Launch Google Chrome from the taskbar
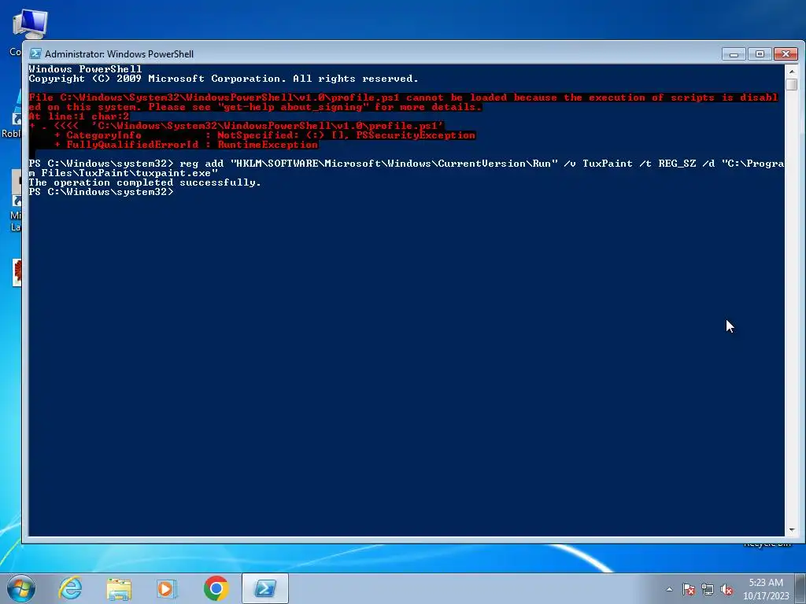The image size is (806, 604). 216,588
